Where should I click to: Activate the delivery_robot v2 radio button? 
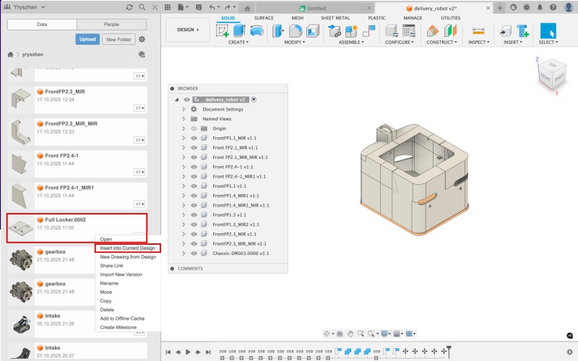point(254,100)
